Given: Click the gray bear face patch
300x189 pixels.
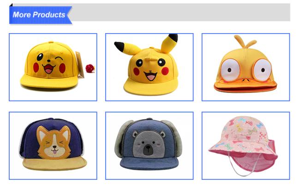Looking at the screenshot, I should 149,143.
